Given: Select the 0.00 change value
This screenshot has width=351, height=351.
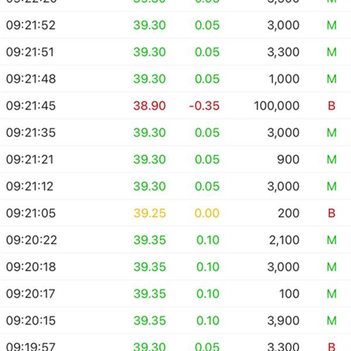Looking at the screenshot, I should click(207, 213).
